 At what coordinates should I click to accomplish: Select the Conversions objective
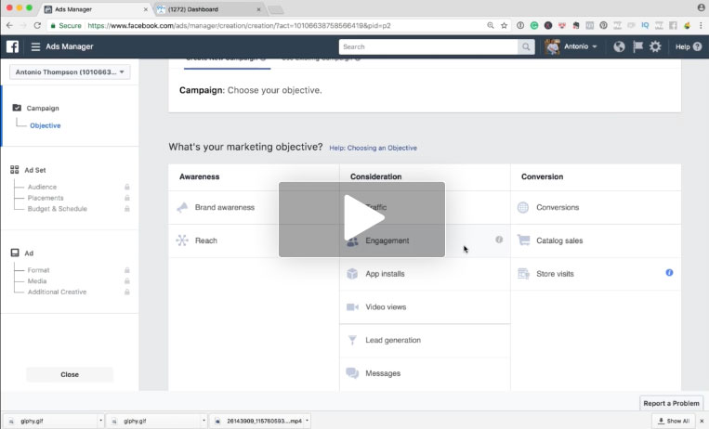click(596, 207)
